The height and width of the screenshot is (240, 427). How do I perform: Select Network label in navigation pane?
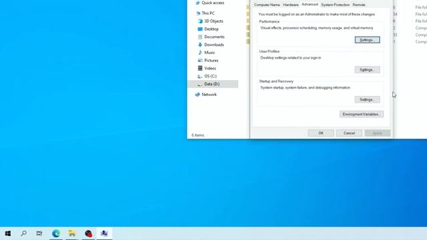click(209, 95)
